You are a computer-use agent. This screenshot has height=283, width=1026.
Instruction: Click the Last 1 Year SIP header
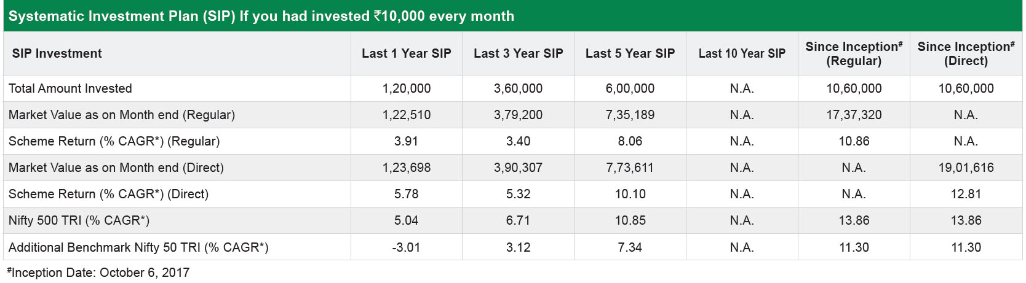tap(407, 53)
